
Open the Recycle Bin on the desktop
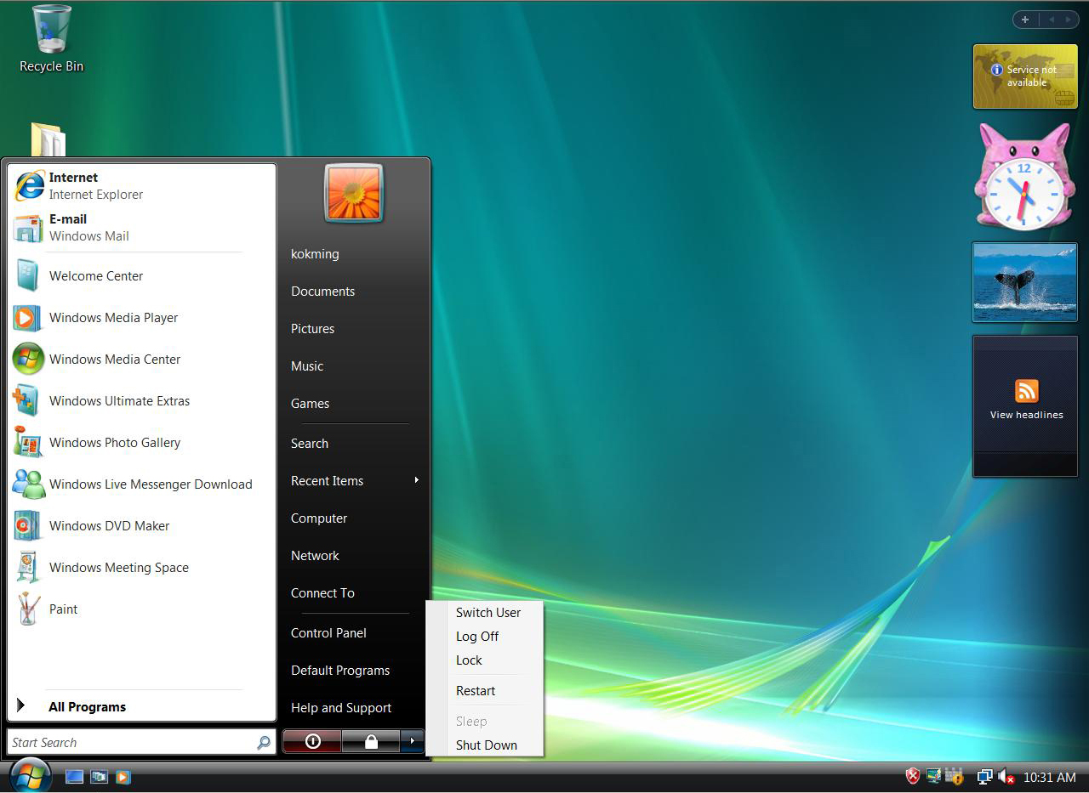tap(51, 39)
